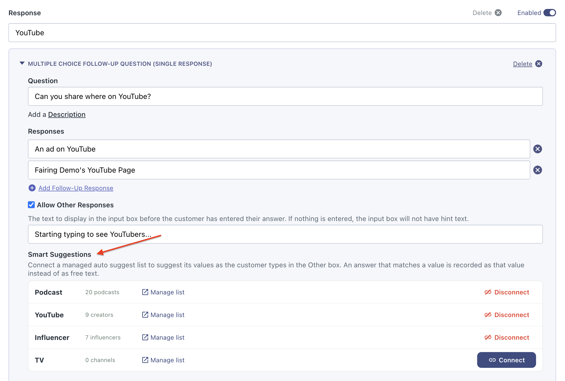This screenshot has height=381, width=565.
Task: Click the Question text field
Action: pyautogui.click(x=285, y=96)
